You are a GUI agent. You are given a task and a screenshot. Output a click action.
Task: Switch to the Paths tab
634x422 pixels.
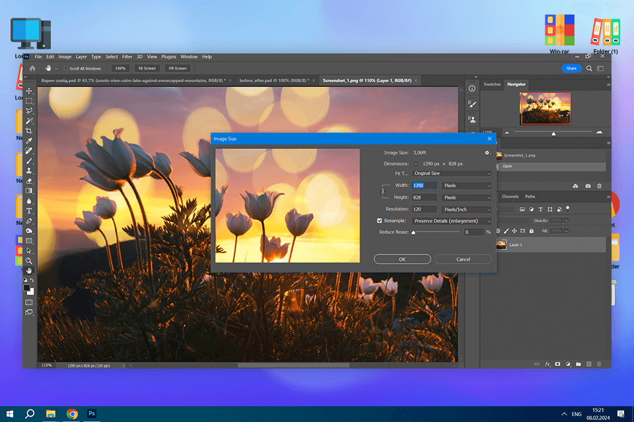coord(530,196)
